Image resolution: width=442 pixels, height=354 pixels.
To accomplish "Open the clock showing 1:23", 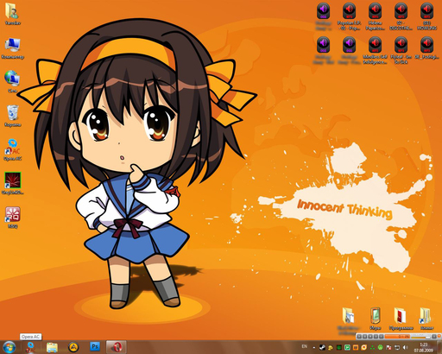I will click(x=424, y=347).
